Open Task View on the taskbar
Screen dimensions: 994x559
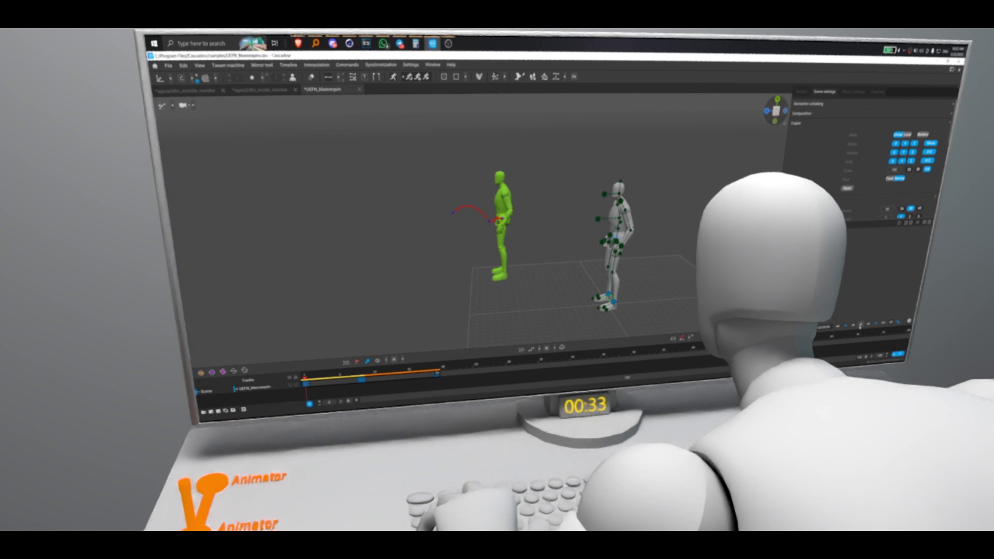[x=275, y=43]
